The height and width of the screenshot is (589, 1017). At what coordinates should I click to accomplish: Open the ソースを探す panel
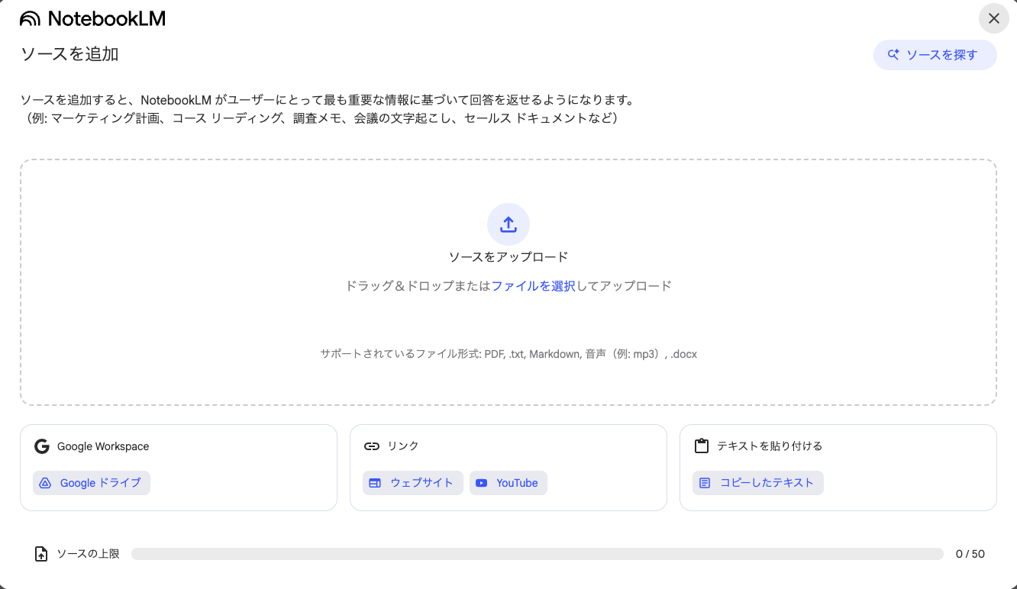(x=935, y=54)
